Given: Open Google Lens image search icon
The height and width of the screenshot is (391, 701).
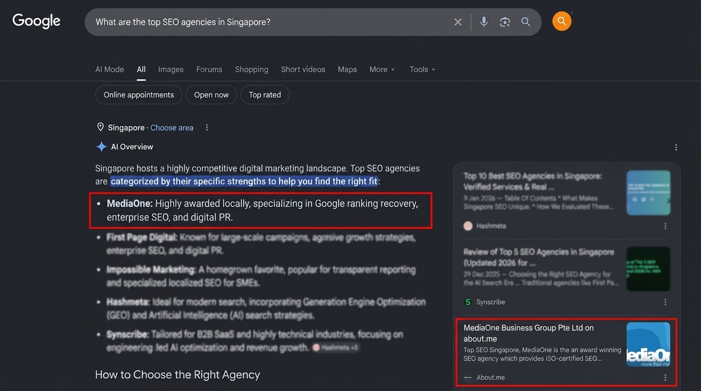Looking at the screenshot, I should tap(505, 22).
